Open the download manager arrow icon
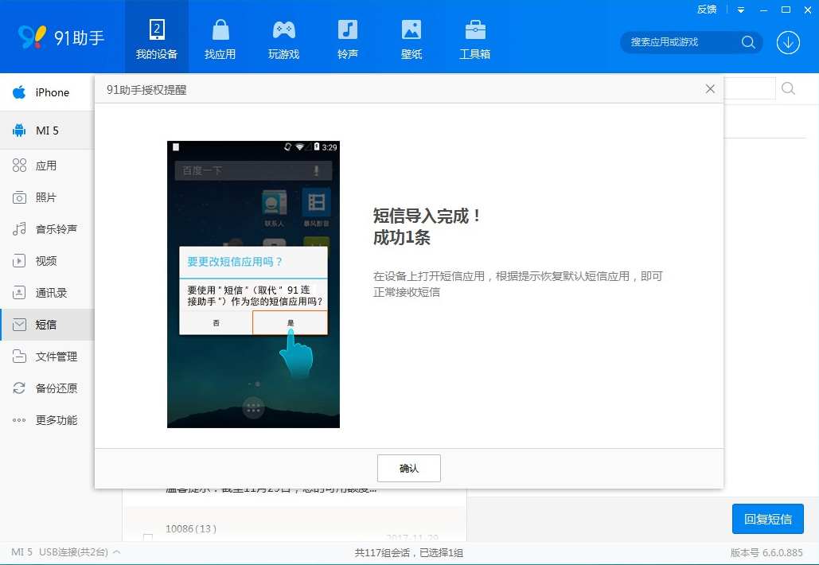Screen dimensions: 819x565 [x=788, y=42]
